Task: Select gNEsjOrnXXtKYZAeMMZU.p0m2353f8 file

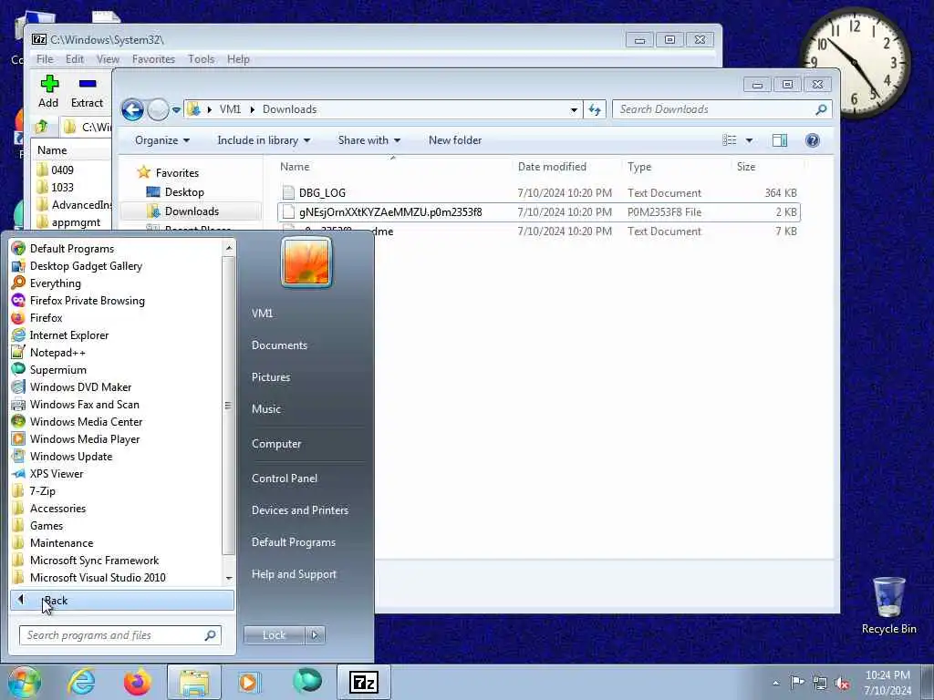Action: pyautogui.click(x=538, y=211)
